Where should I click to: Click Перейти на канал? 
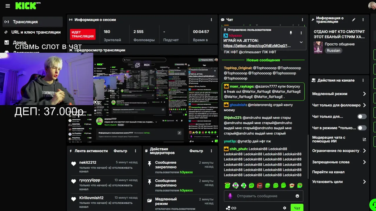pyautogui.click(x=328, y=172)
